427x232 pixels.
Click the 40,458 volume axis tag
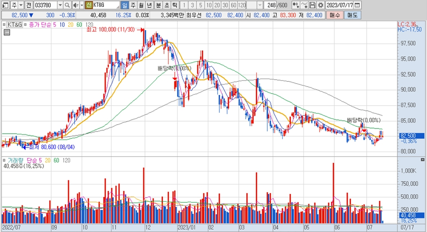pyautogui.click(x=412, y=215)
